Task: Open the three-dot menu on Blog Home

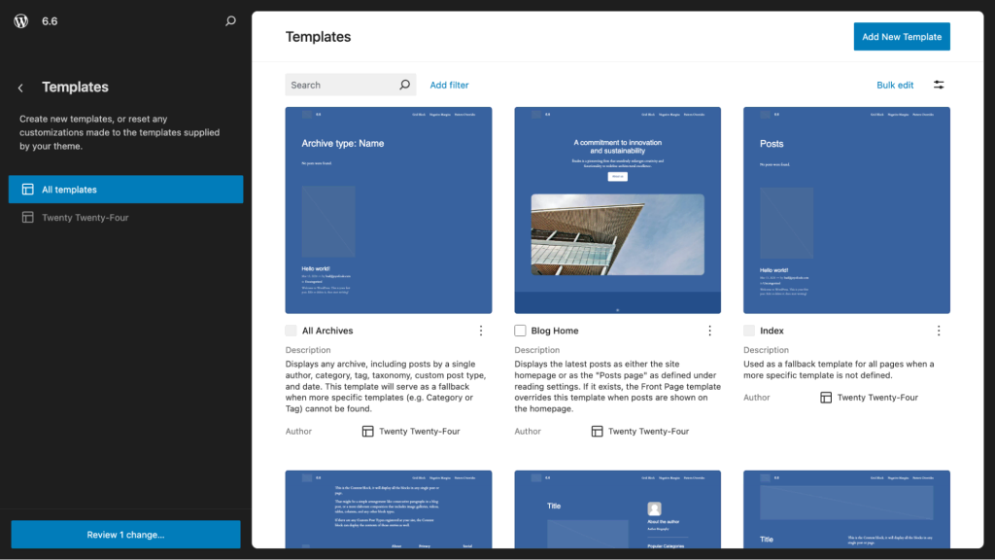Action: [709, 331]
